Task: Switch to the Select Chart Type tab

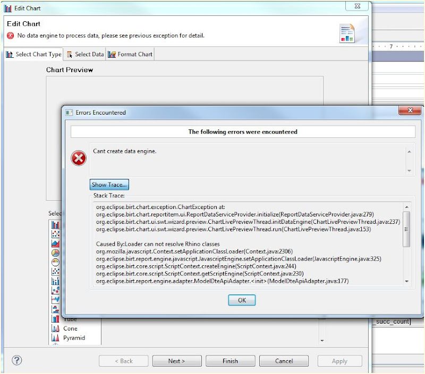Action: click(x=34, y=54)
